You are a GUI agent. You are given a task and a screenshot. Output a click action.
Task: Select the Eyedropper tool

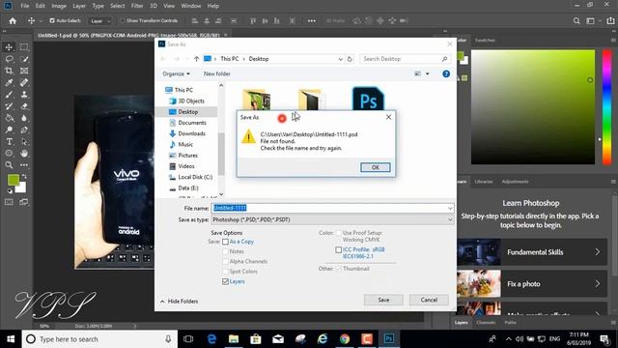pyautogui.click(x=9, y=83)
